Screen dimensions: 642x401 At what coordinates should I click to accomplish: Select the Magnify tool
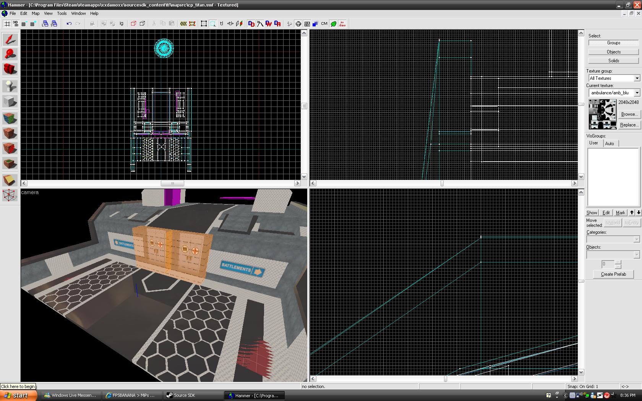pos(10,55)
